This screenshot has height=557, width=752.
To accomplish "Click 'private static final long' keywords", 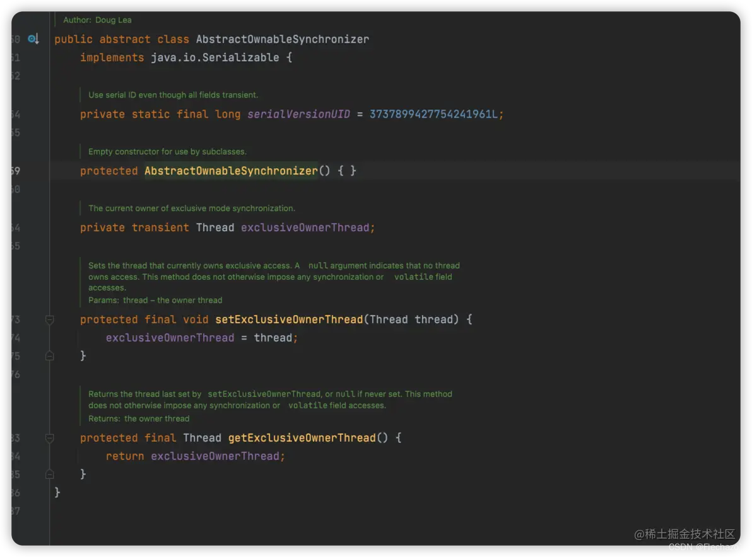I will [160, 114].
